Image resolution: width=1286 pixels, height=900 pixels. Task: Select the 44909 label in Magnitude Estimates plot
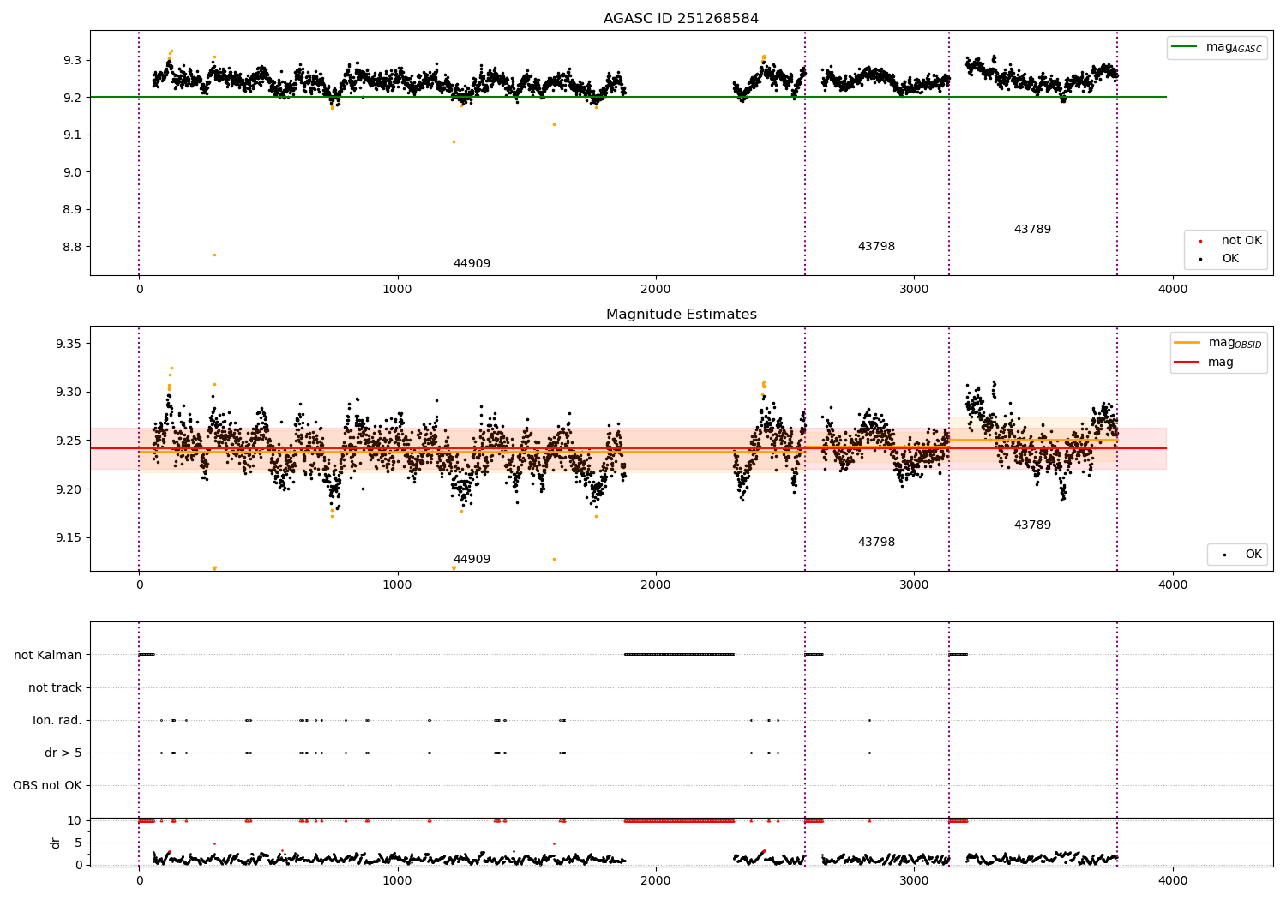click(472, 560)
